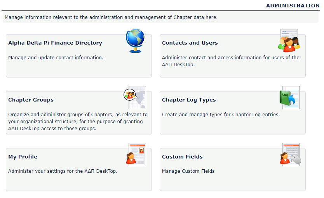The image size is (324, 198).
Task: Open the Chapter Groups section
Action: click(x=31, y=100)
